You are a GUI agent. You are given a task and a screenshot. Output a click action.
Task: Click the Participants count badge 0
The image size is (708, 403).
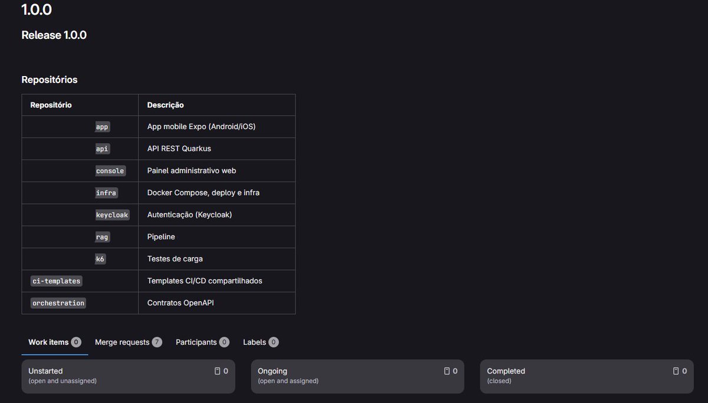click(x=224, y=342)
